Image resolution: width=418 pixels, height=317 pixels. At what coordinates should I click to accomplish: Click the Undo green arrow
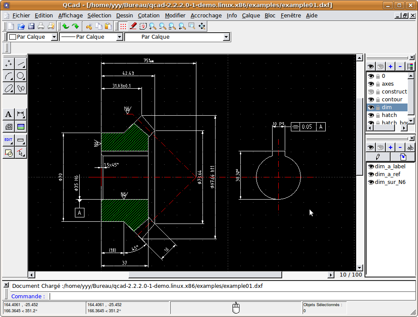(66, 26)
